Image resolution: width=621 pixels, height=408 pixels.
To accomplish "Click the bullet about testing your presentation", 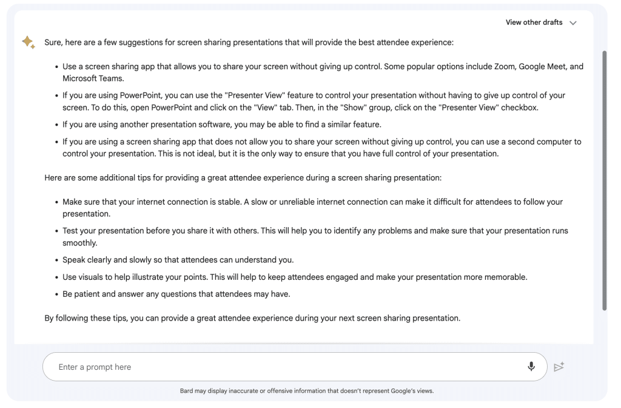I will [315, 237].
